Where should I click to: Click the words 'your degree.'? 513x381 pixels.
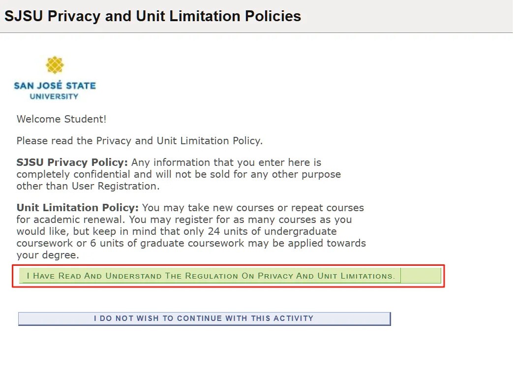coord(48,255)
